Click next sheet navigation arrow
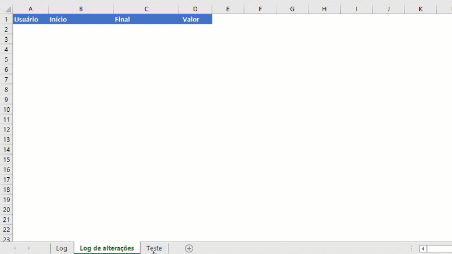Viewport: 452px width, 254px height. 29,248
